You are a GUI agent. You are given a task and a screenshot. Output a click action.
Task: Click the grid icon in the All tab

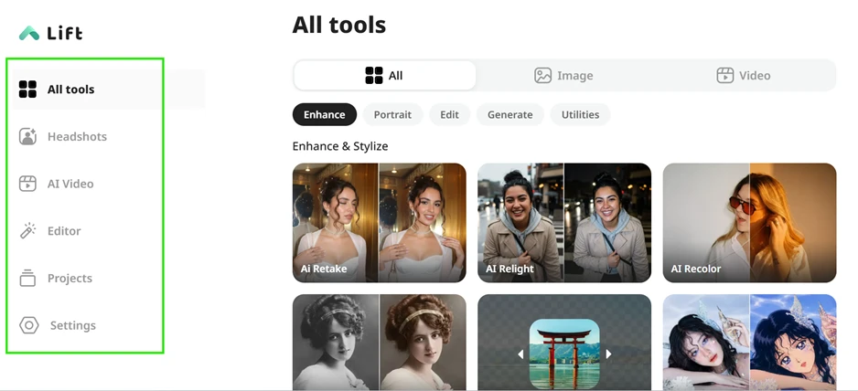(x=374, y=76)
